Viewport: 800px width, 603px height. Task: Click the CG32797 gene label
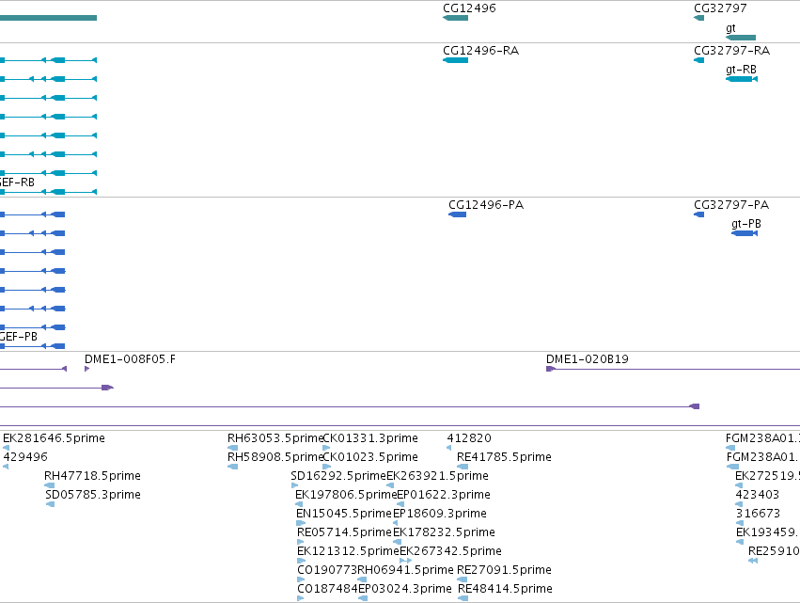coord(720,8)
